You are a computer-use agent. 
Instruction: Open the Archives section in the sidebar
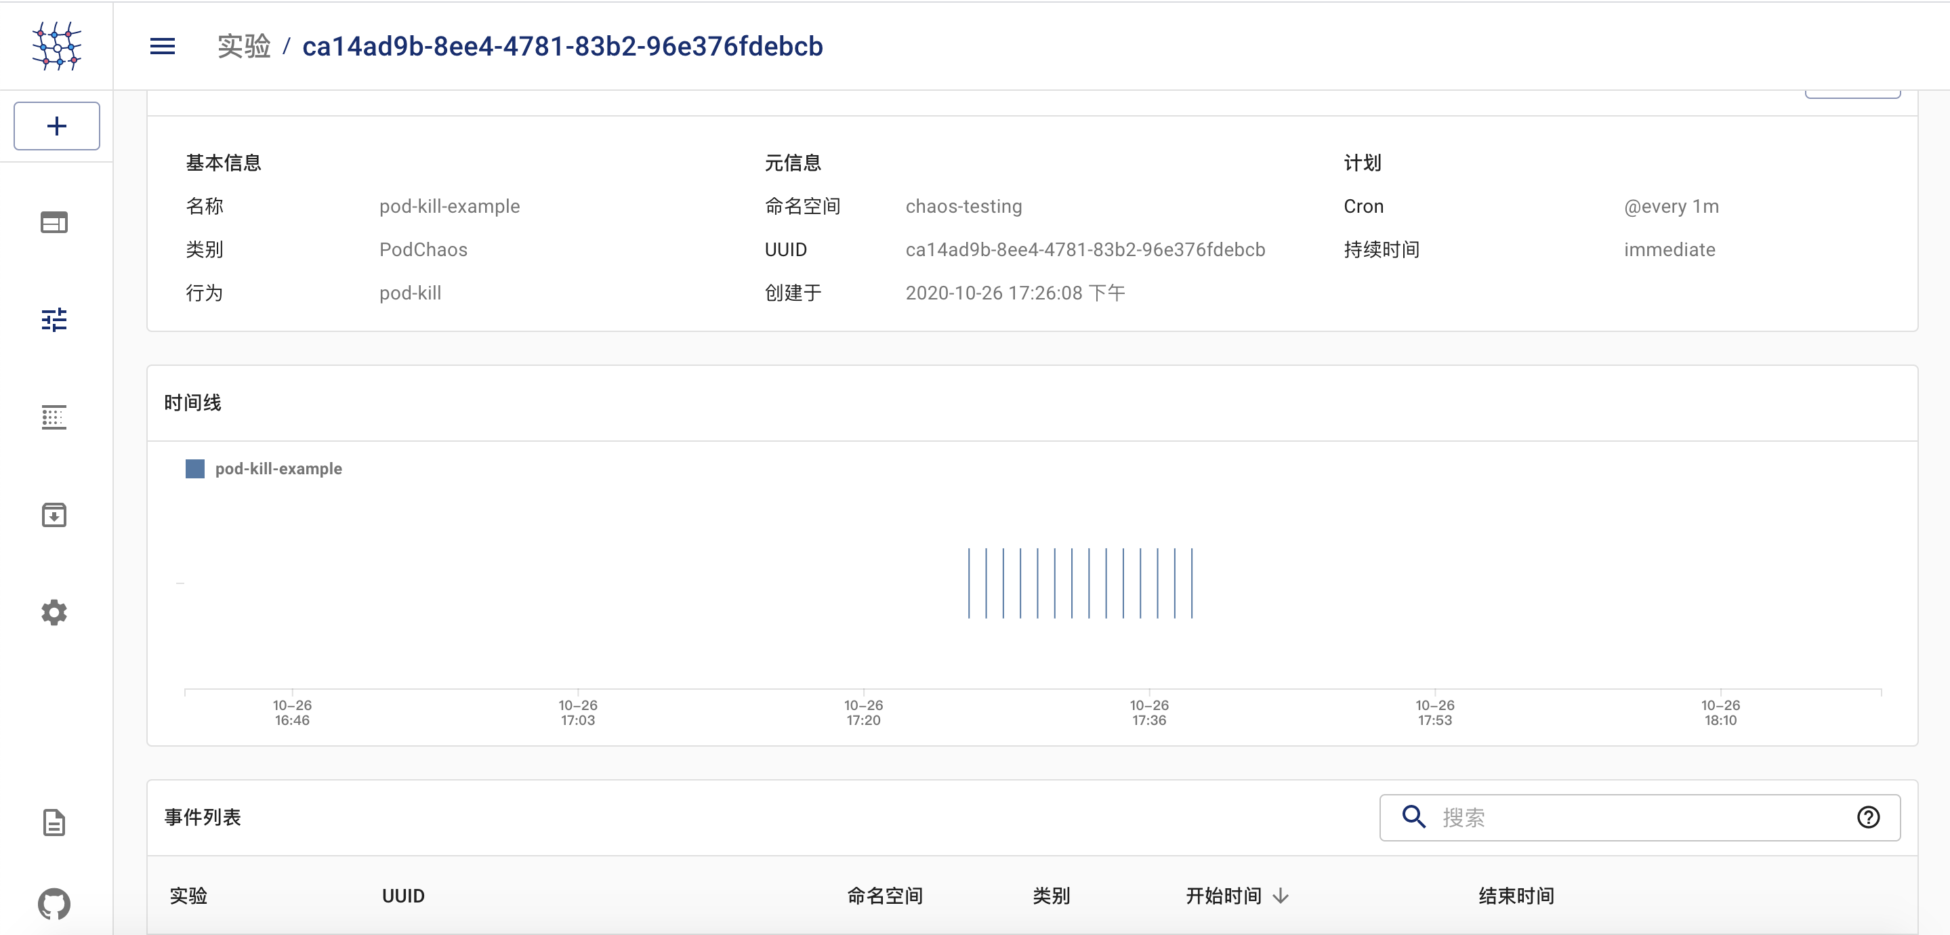[53, 516]
